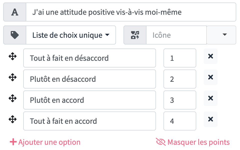Click the tag icon beside the question type
This screenshot has width=240, height=150.
click(15, 35)
